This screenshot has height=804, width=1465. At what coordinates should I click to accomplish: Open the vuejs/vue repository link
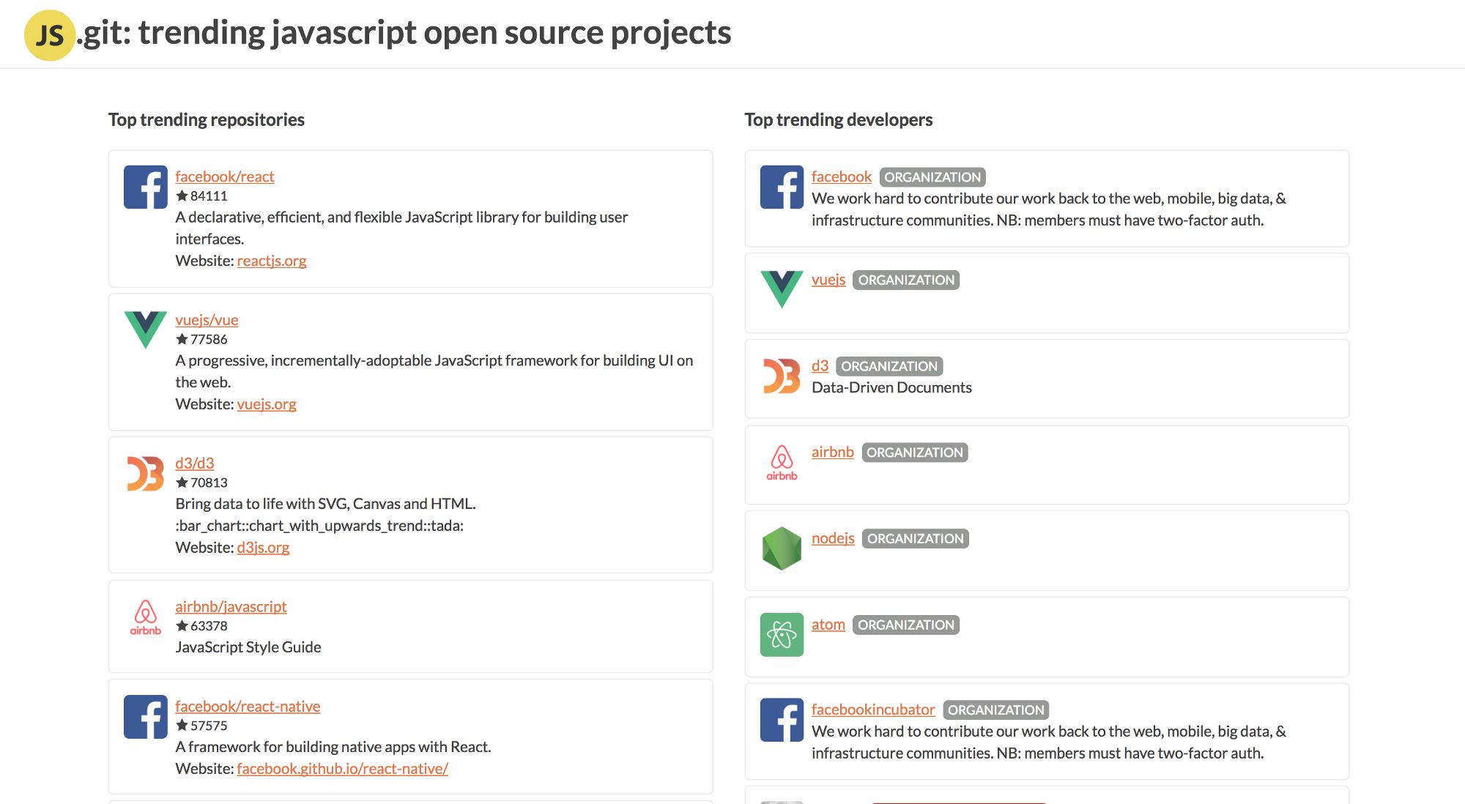[x=207, y=320]
